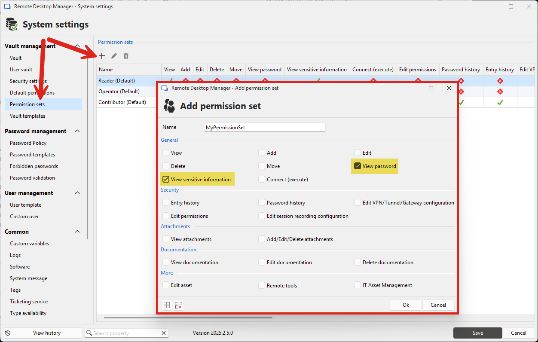Check the View checkbox under General
Screen dimensions: 538x342
pyautogui.click(x=166, y=153)
